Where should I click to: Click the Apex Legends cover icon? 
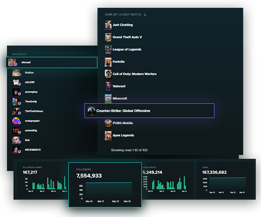click(x=108, y=135)
